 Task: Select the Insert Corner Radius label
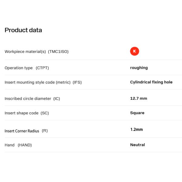click(22, 131)
